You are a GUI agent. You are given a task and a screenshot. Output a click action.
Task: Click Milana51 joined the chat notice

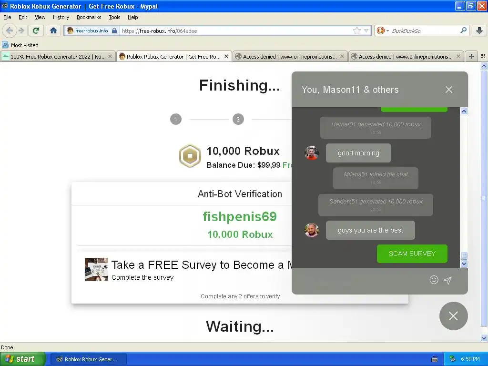(376, 178)
